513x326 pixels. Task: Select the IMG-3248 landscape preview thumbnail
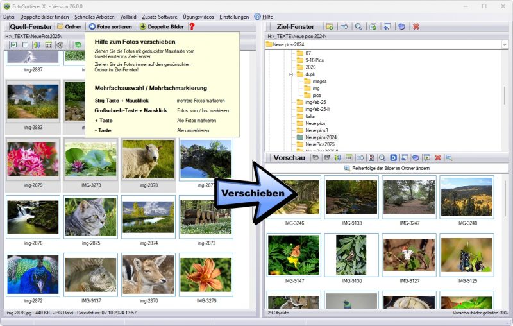tap(467, 197)
